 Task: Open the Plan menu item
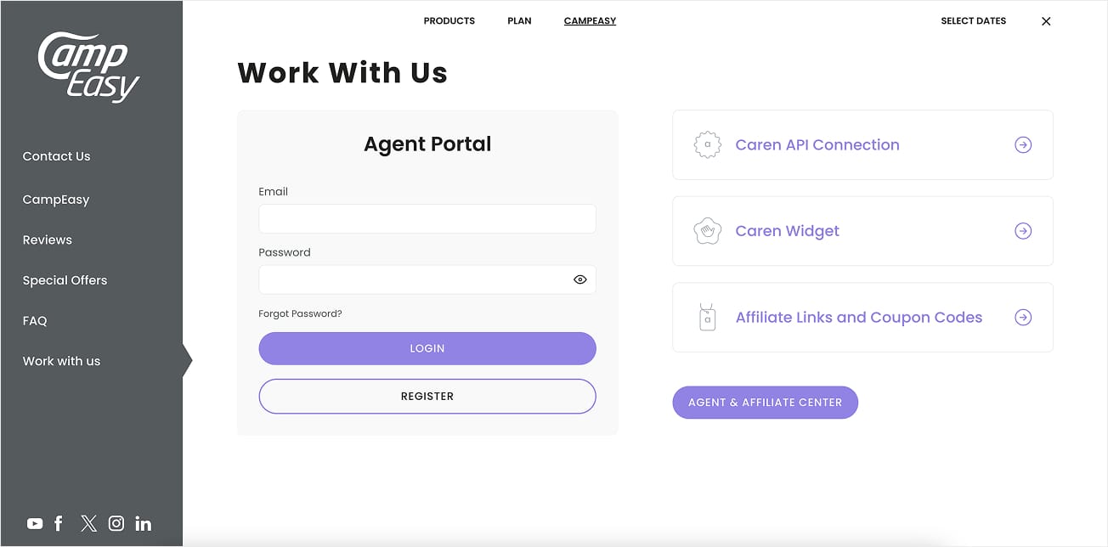pyautogui.click(x=519, y=21)
